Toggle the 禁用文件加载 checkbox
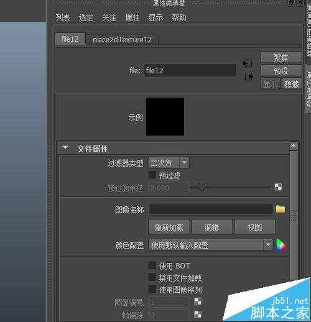 point(152,277)
